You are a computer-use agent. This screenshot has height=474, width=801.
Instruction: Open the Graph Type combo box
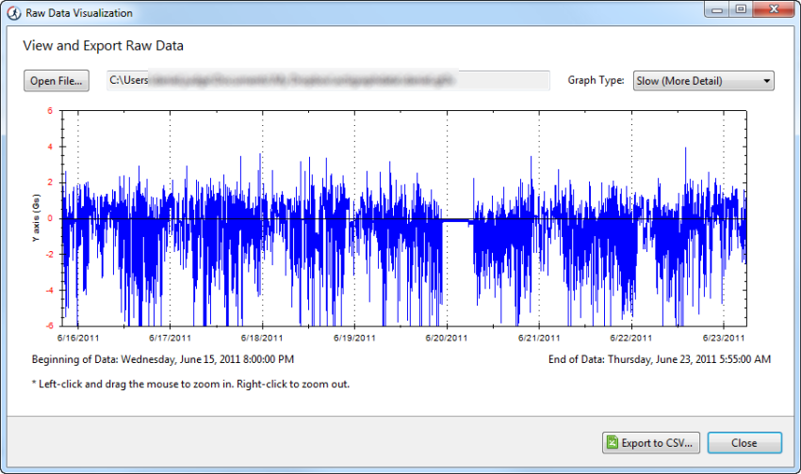point(702,81)
